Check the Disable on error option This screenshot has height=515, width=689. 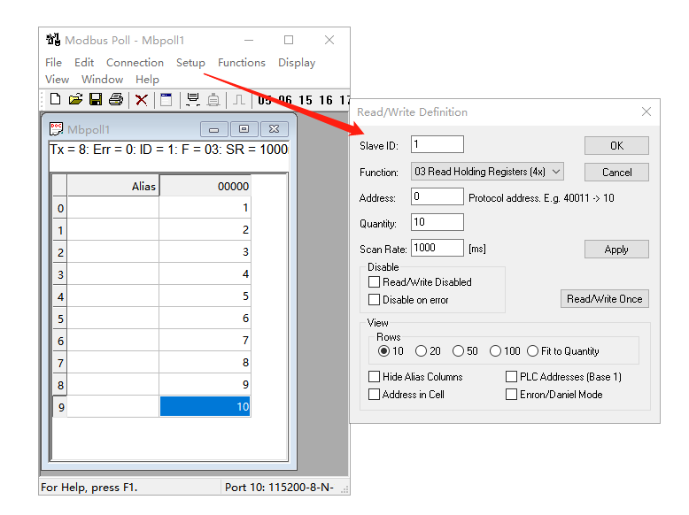pos(374,300)
